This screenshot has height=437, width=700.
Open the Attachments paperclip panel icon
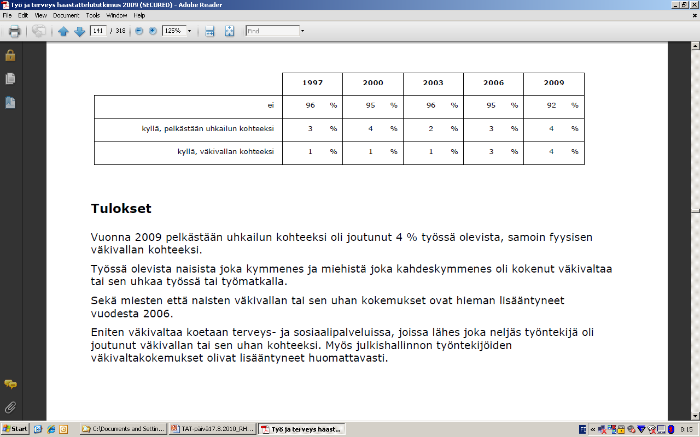[10, 408]
